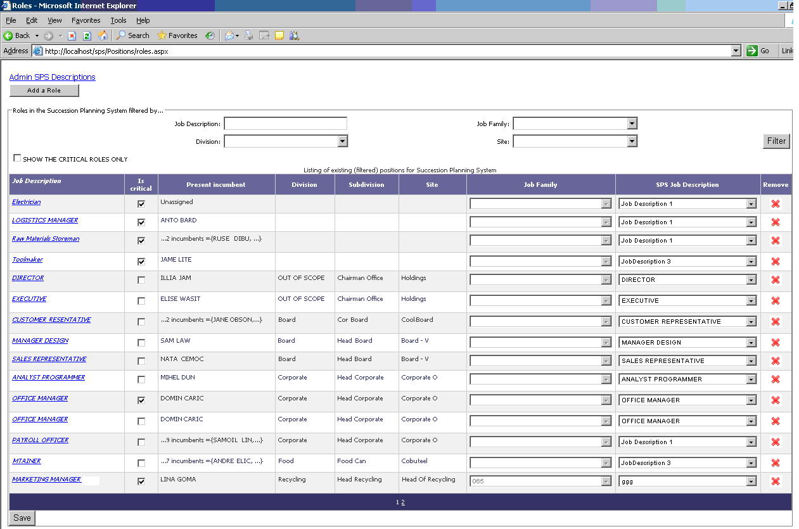This screenshot has height=529, width=799.
Task: Open the ANALYST PROGRAMMER job link
Action: 48,377
